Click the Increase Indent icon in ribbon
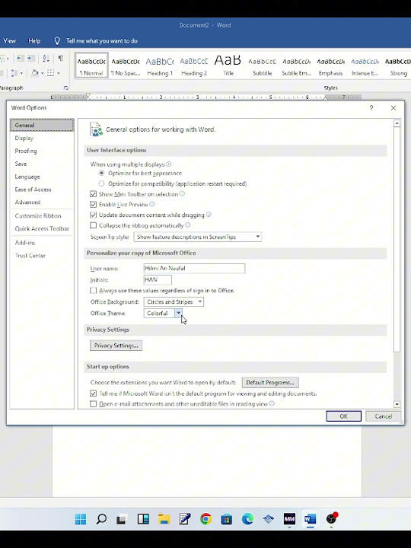This screenshot has height=548, width=411. 31,59
